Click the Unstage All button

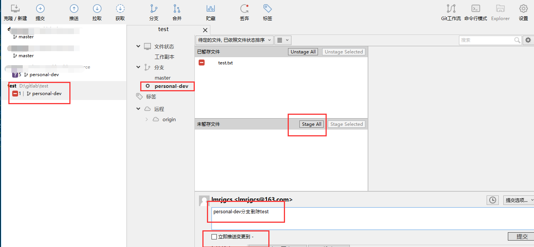(x=303, y=52)
